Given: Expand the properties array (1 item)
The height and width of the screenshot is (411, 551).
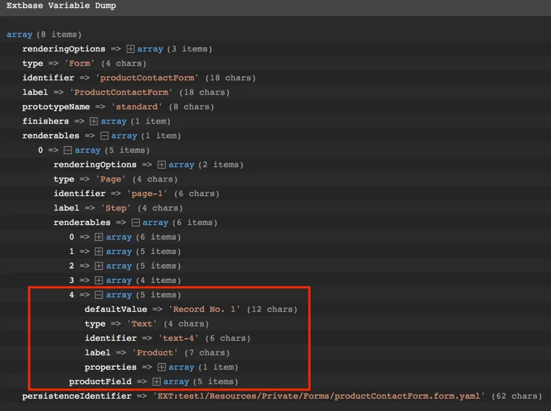Looking at the screenshot, I should tap(162, 367).
